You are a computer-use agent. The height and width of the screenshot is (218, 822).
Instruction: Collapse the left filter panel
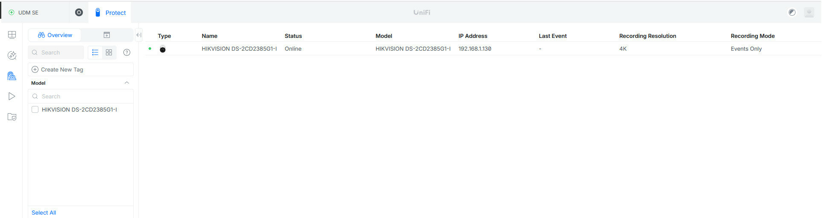[x=139, y=35]
